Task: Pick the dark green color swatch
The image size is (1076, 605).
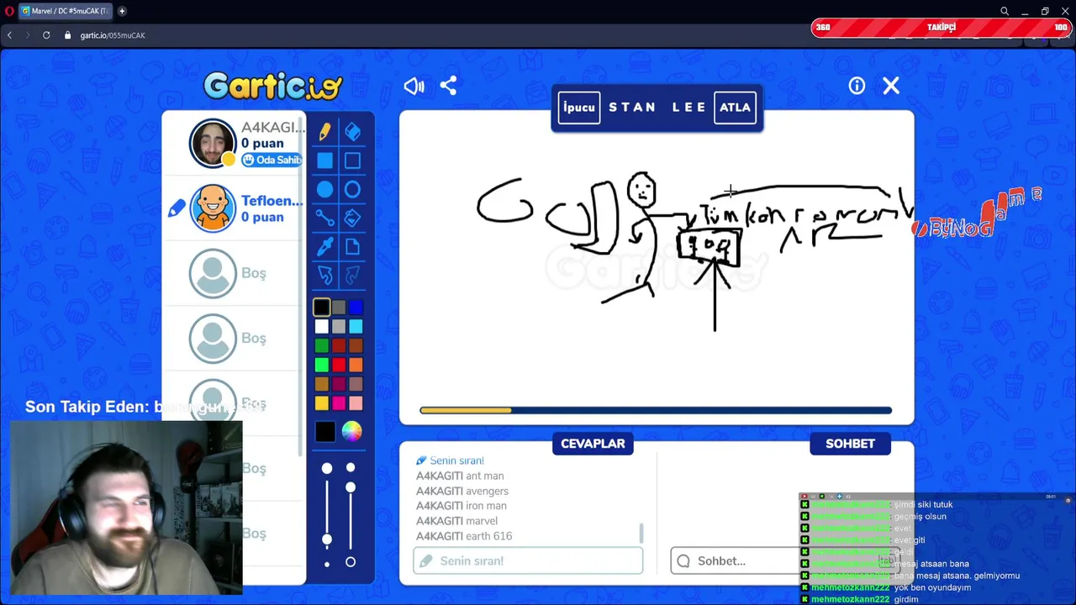Action: [322, 345]
